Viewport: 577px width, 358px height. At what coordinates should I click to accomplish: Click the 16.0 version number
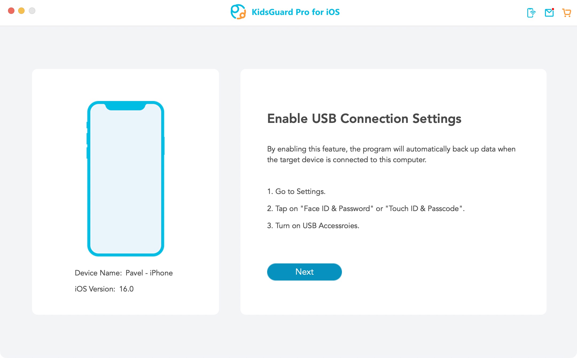[x=126, y=289]
